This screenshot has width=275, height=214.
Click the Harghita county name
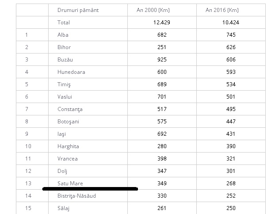click(x=68, y=146)
